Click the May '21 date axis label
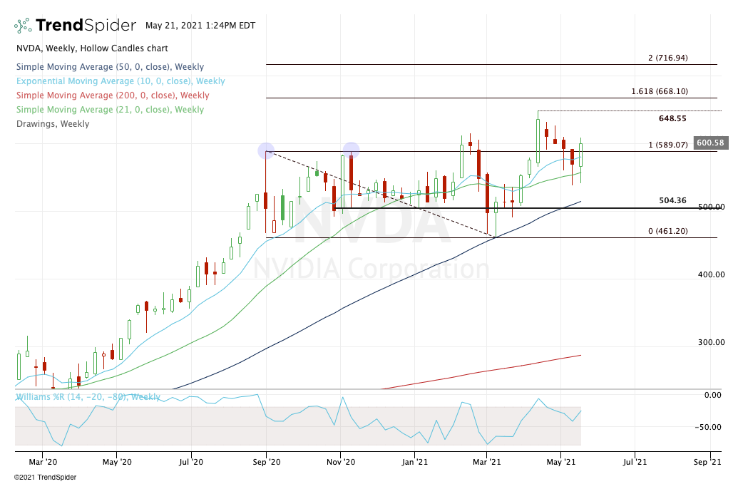 click(561, 462)
